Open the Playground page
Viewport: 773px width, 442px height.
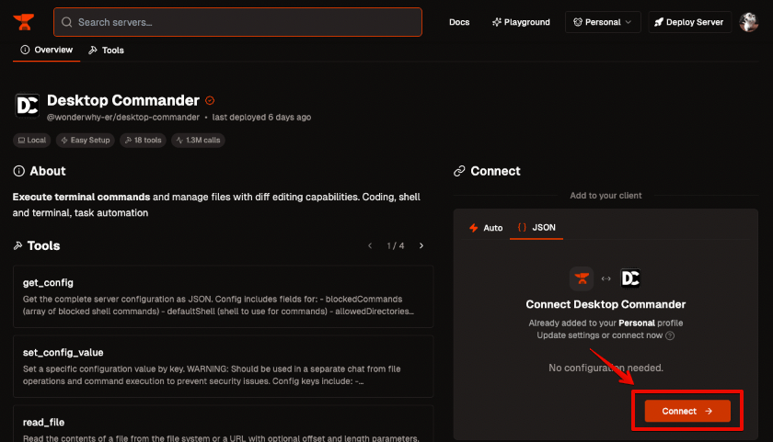point(521,22)
